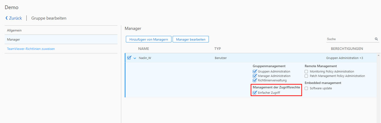This screenshot has height=123, width=381.
Task: Uncheck Richtlinienverwaltung checkbox
Action: 254,81
